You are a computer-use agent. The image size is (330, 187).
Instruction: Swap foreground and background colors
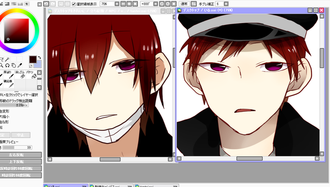[39, 58]
